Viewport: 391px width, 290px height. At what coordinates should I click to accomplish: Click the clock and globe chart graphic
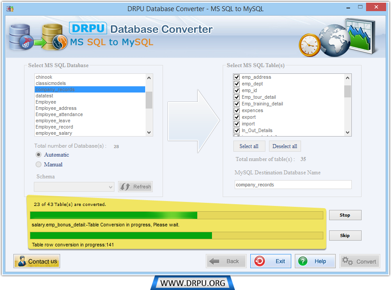pos(337,37)
